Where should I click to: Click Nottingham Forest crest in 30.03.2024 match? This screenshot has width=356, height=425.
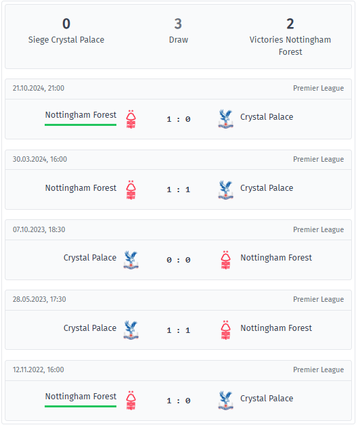point(131,189)
